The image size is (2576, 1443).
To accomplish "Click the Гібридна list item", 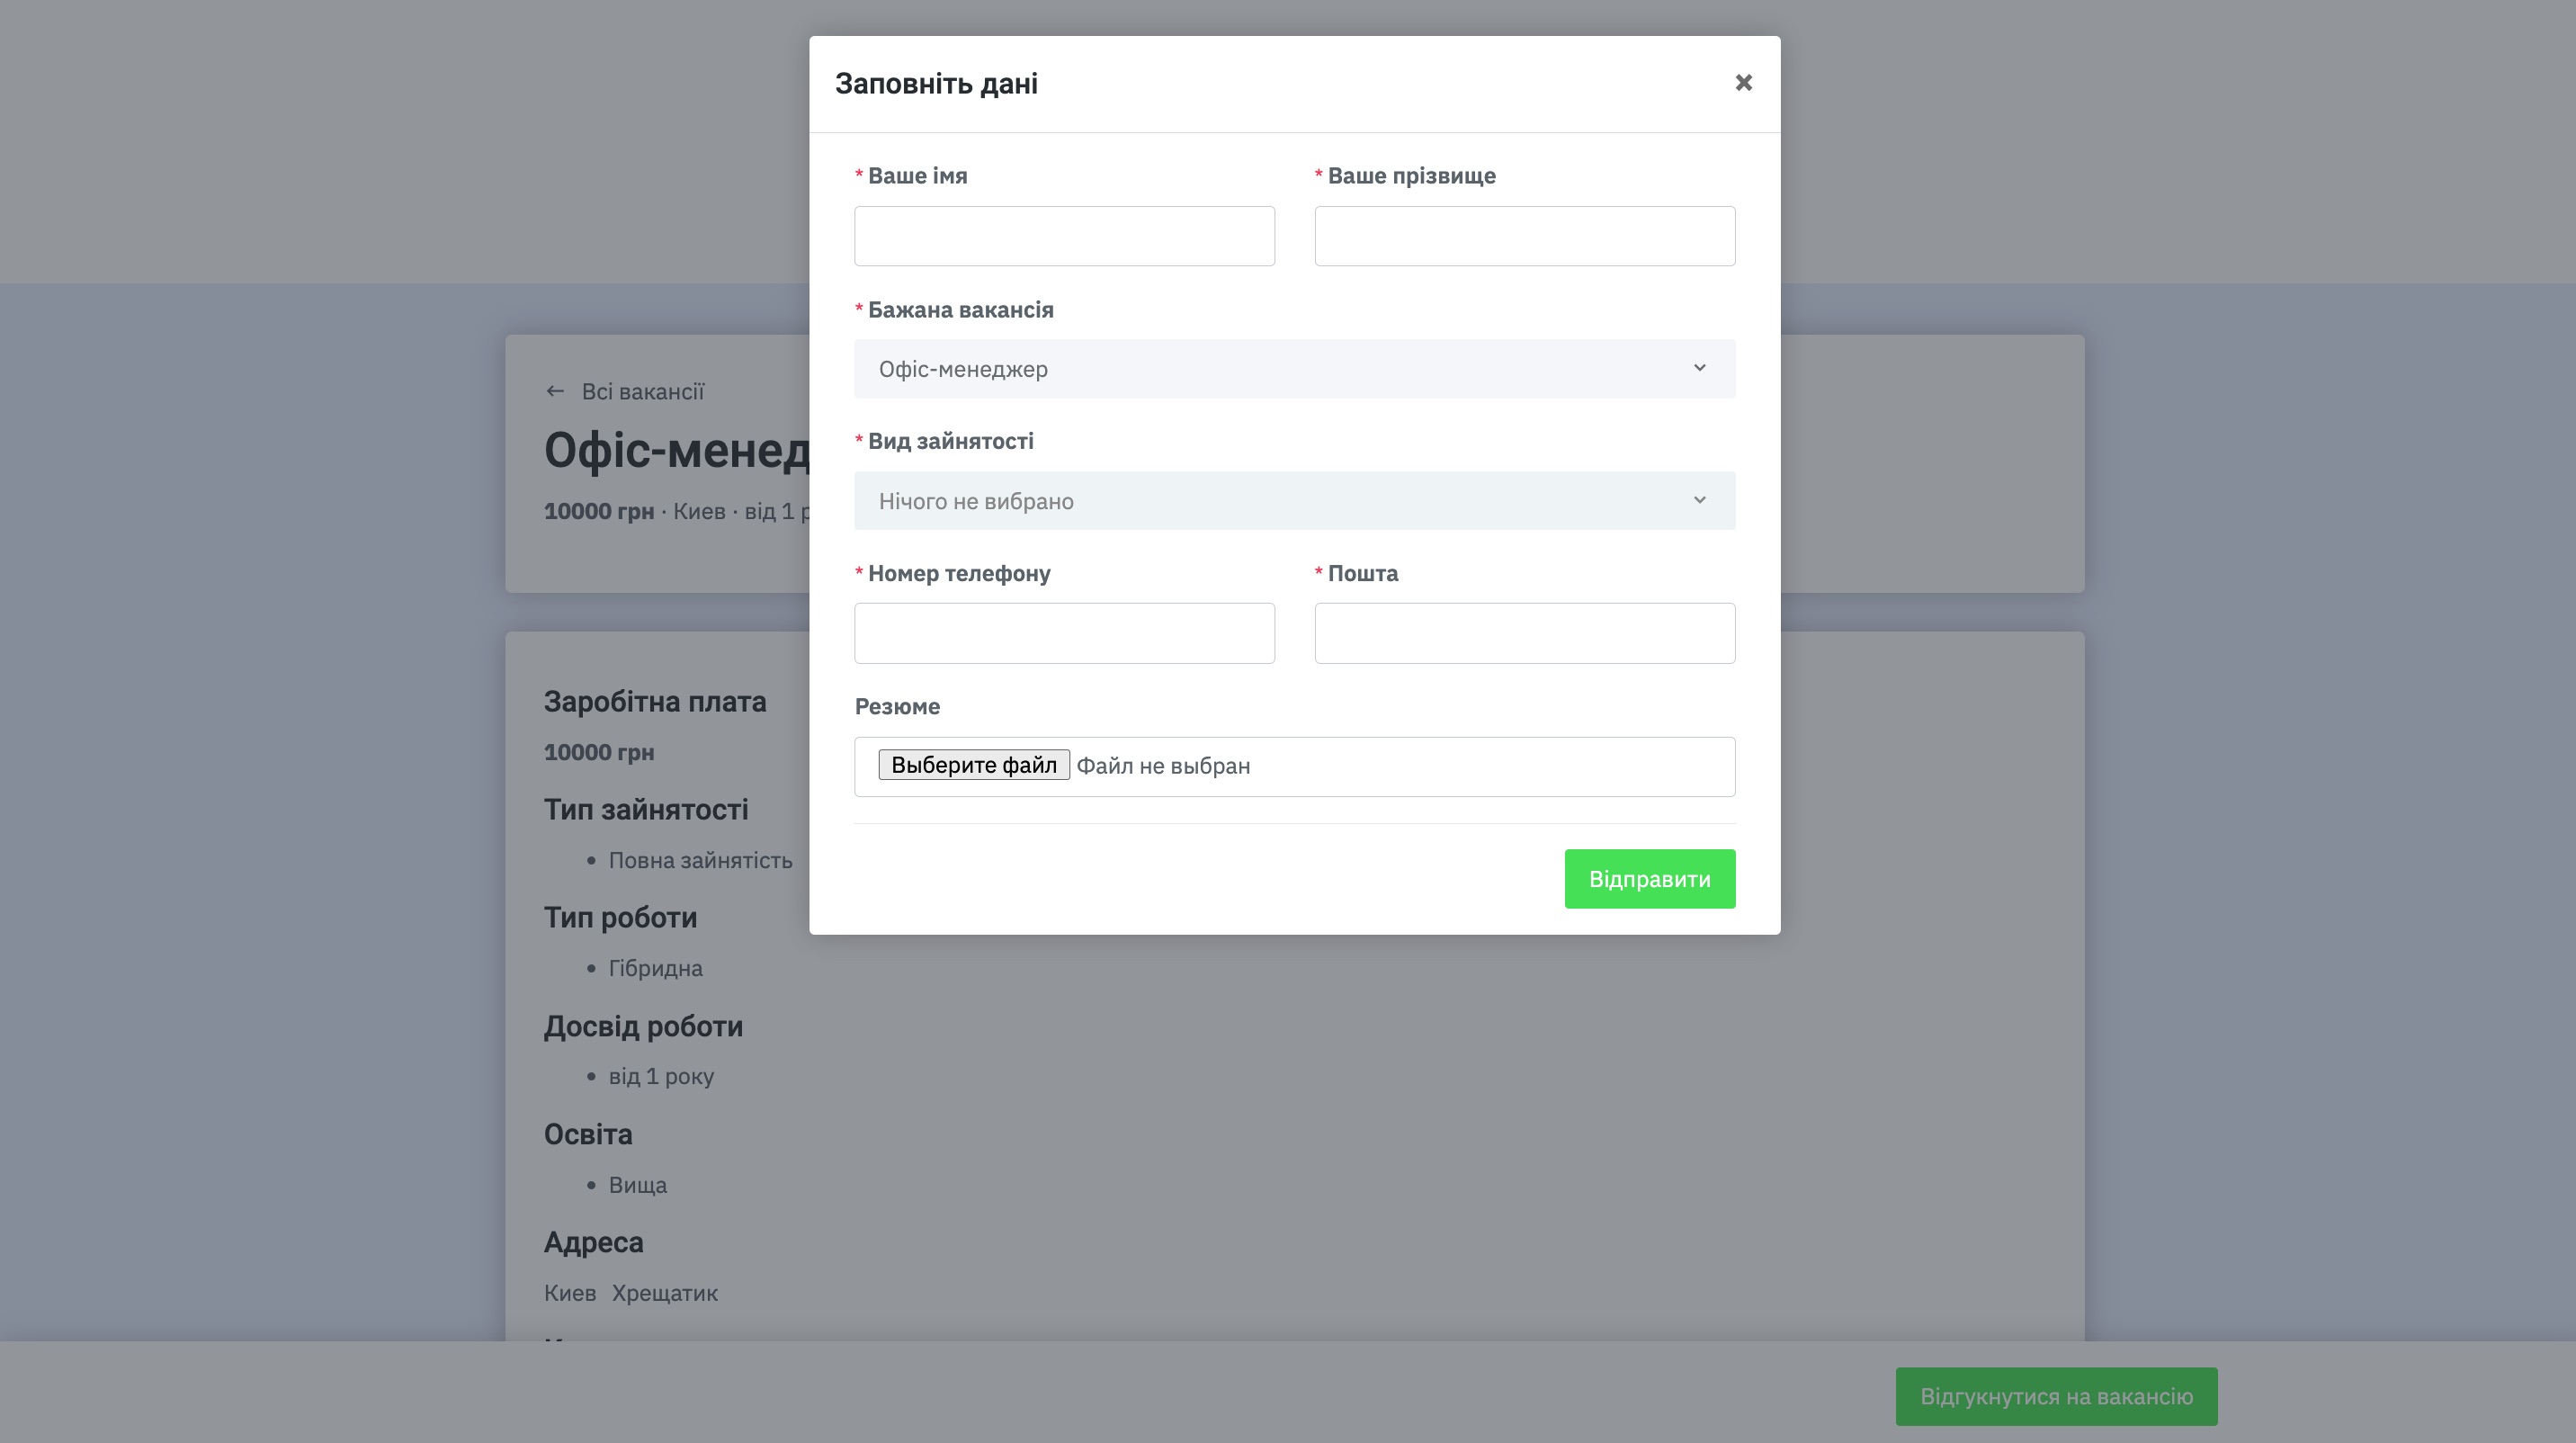I will click(655, 968).
